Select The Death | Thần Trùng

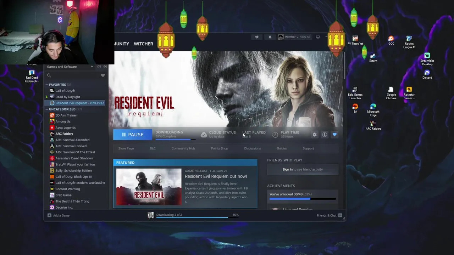point(72,201)
